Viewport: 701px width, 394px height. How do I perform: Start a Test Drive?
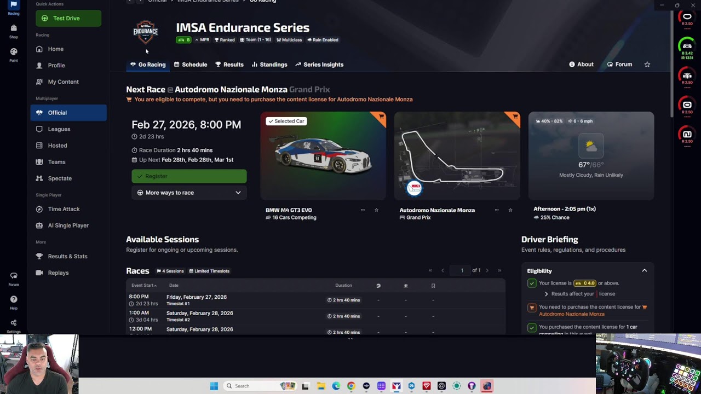pyautogui.click(x=68, y=18)
